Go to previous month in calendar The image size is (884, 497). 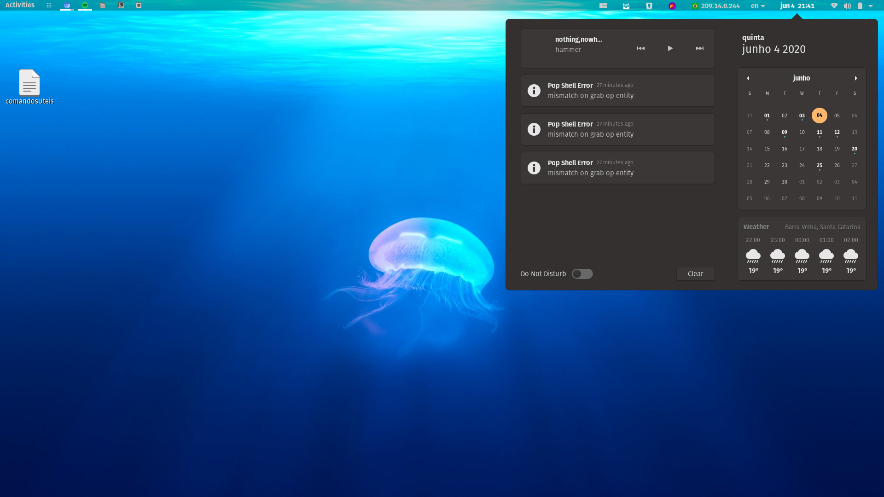[748, 78]
